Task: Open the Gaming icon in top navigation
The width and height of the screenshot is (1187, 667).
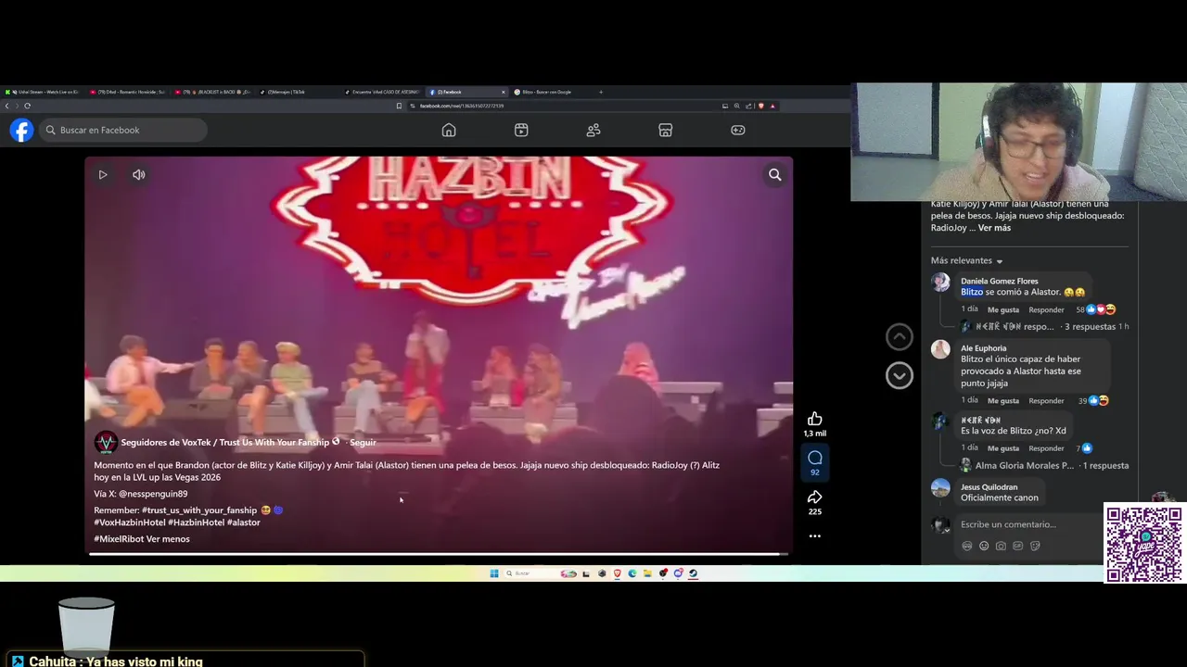Action: 738,130
